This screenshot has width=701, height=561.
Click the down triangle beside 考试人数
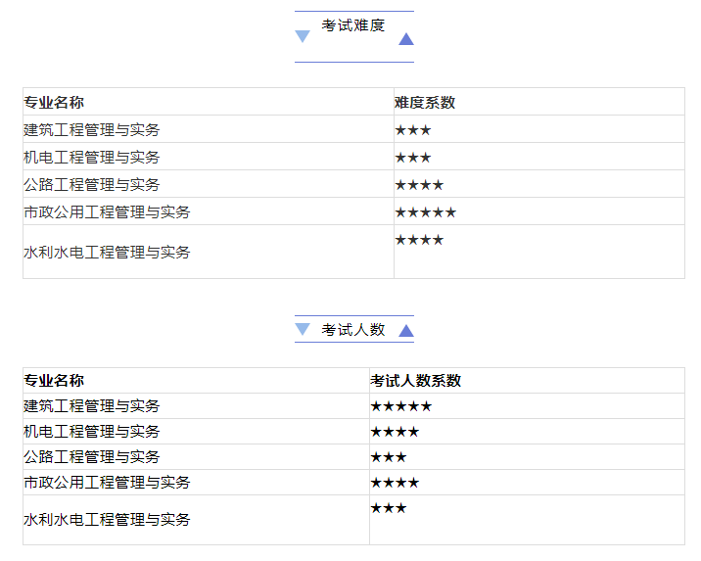pyautogui.click(x=303, y=329)
